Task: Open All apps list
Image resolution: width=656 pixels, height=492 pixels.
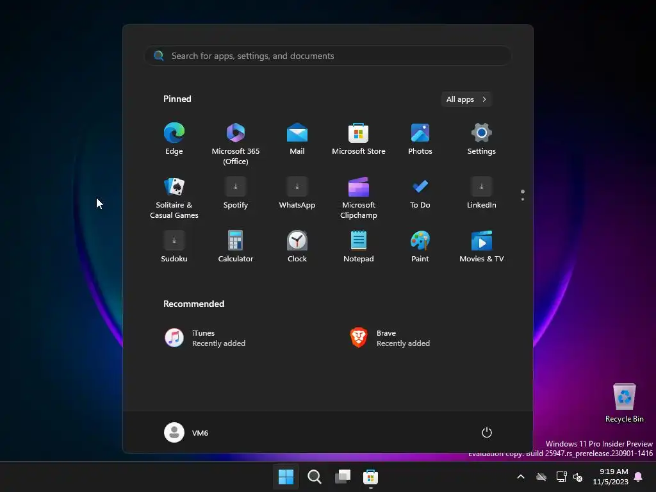Action: click(x=466, y=99)
